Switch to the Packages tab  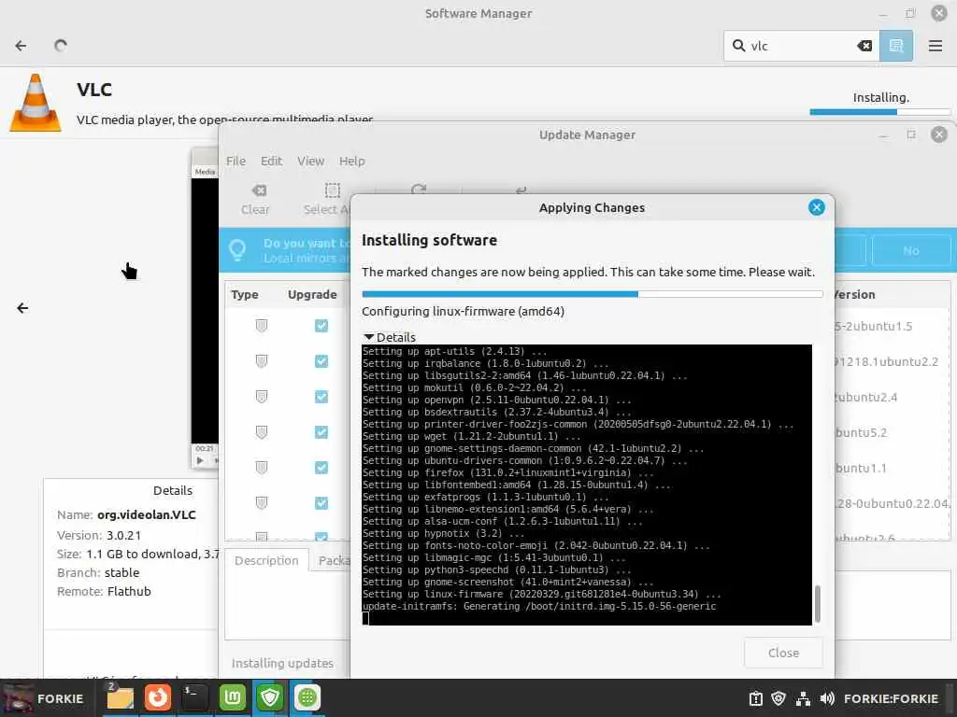[332, 560]
